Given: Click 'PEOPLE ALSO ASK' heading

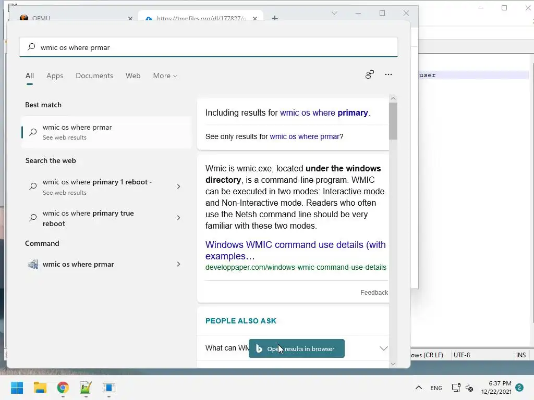Looking at the screenshot, I should (241, 321).
